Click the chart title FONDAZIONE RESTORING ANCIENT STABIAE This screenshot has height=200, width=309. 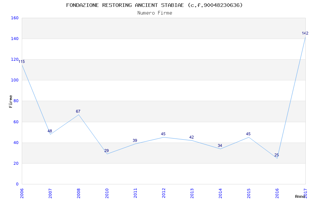click(x=154, y=5)
